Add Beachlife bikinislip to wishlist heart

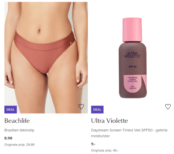point(81,107)
